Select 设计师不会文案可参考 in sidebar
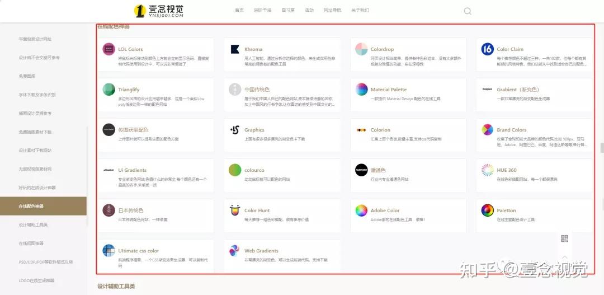 click(x=39, y=58)
